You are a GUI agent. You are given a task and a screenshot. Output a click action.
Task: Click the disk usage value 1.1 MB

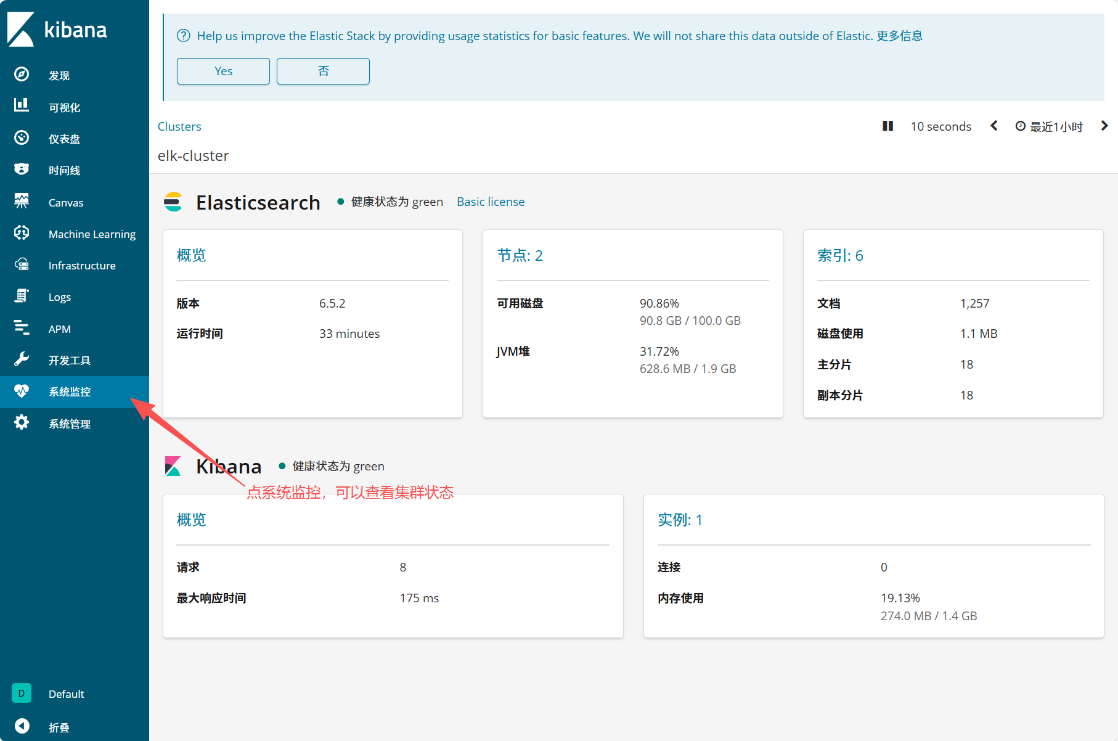(x=979, y=334)
